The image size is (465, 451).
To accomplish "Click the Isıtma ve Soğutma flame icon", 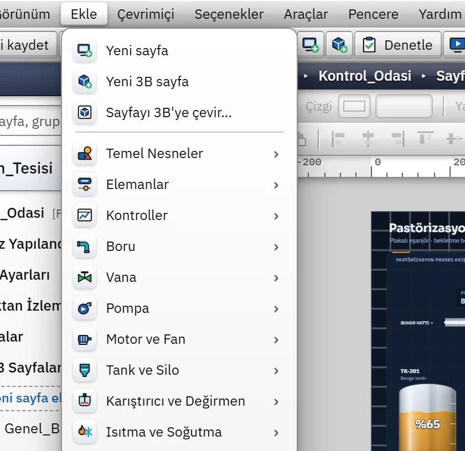I will pyautogui.click(x=85, y=432).
